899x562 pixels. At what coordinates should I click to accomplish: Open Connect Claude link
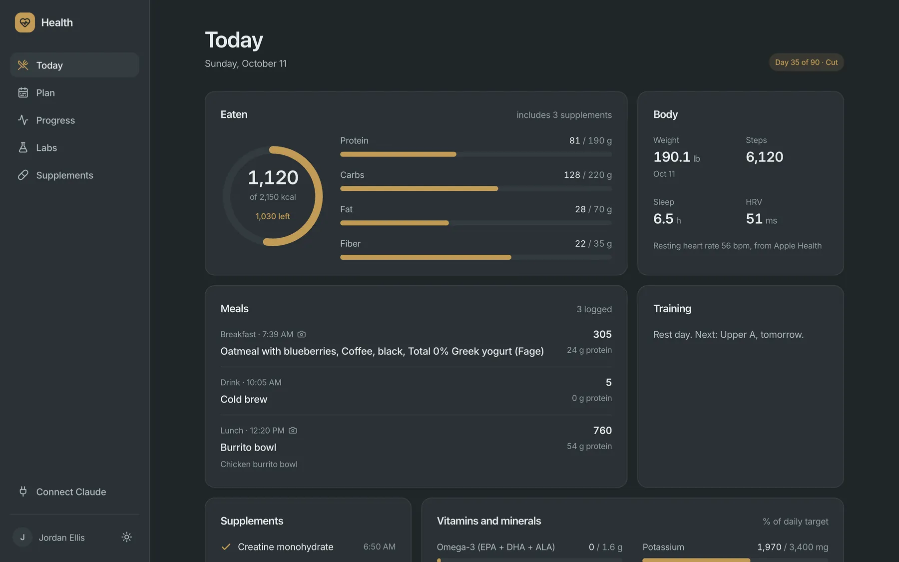pos(74,492)
